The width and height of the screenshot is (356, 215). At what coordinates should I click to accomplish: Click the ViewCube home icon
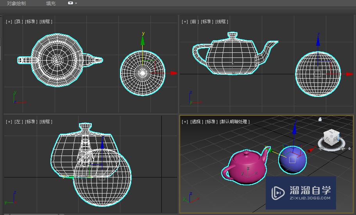pyautogui.click(x=320, y=119)
